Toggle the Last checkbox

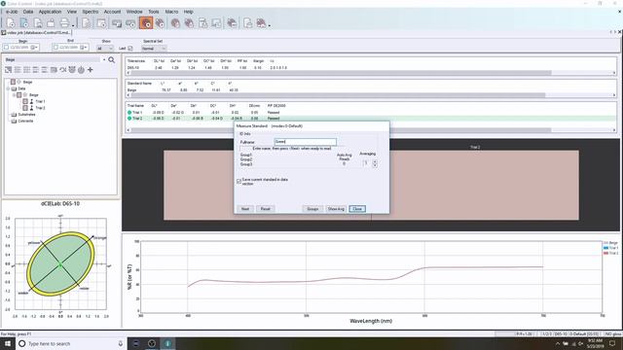tap(129, 49)
